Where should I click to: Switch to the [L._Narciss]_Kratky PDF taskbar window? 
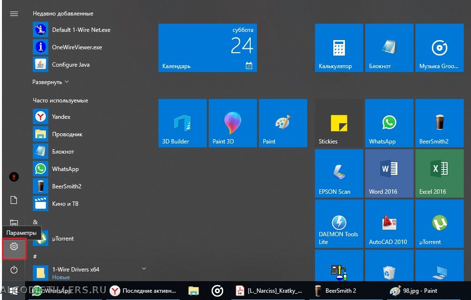269,291
